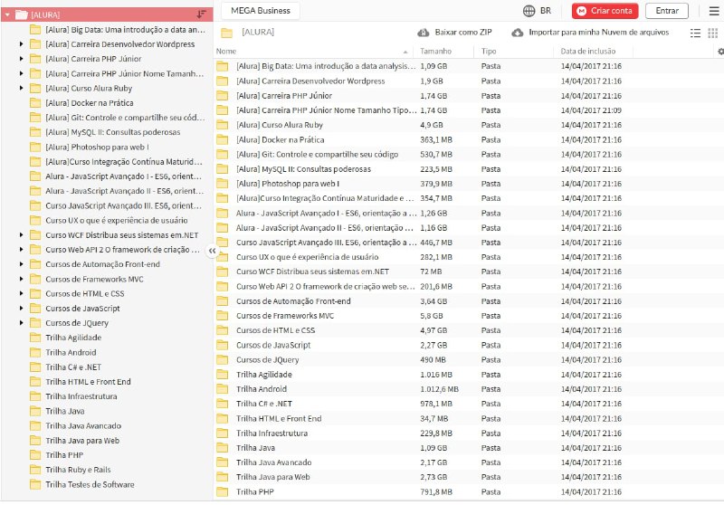Image resolution: width=724 pixels, height=505 pixels.
Task: Expand Carreira PHP Júnior tree node
Action: click(21, 59)
